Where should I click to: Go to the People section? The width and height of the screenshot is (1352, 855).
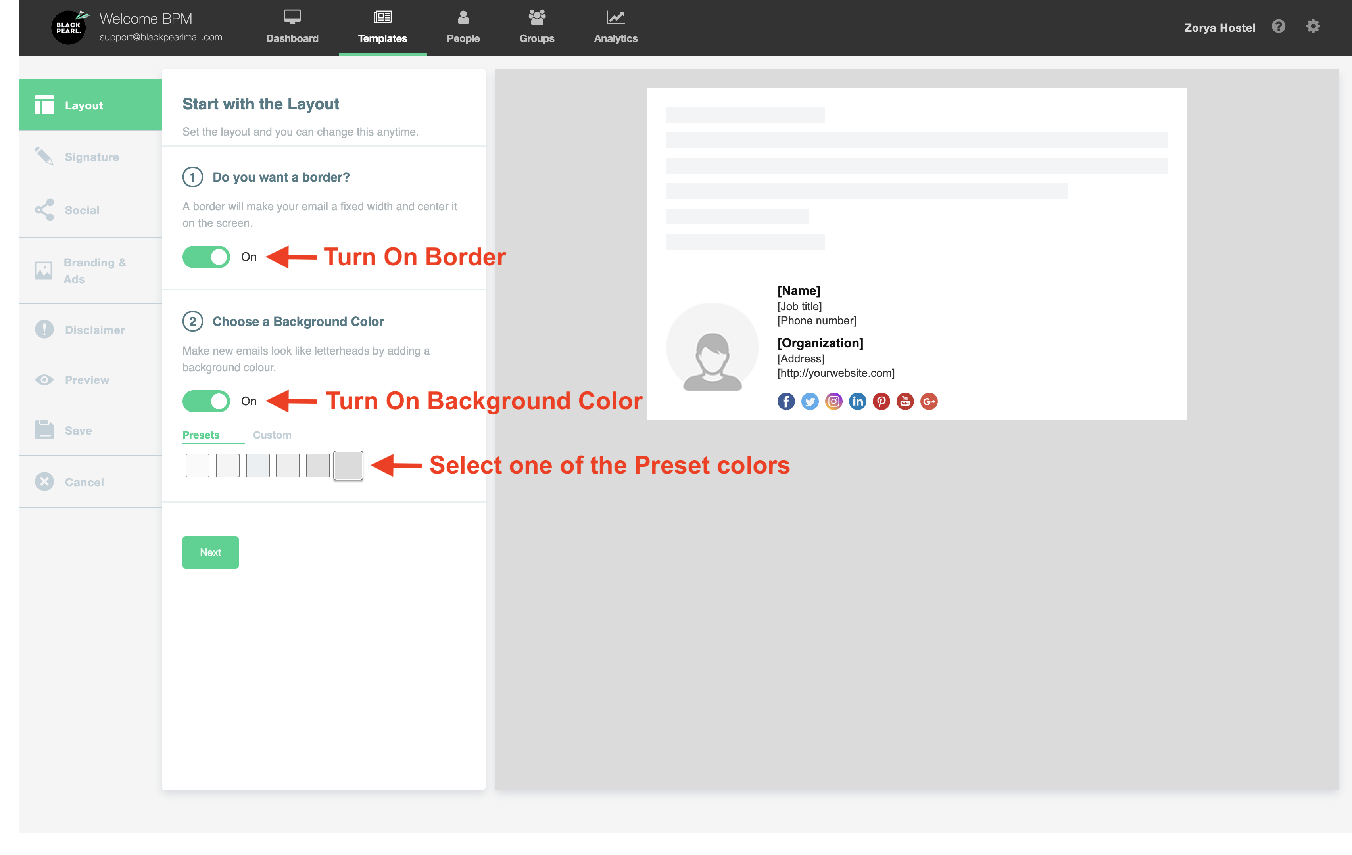click(463, 27)
